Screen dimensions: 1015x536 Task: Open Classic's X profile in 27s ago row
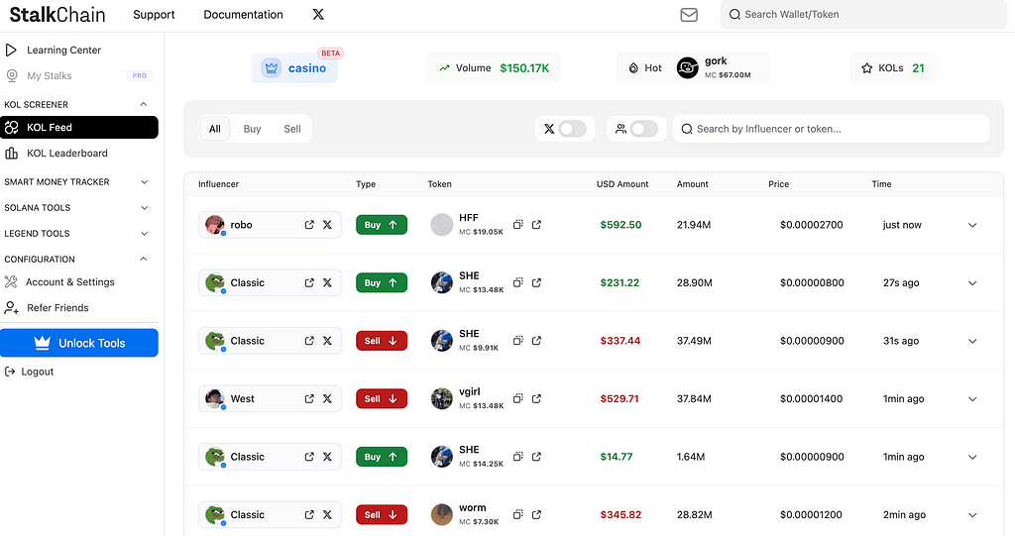point(327,283)
